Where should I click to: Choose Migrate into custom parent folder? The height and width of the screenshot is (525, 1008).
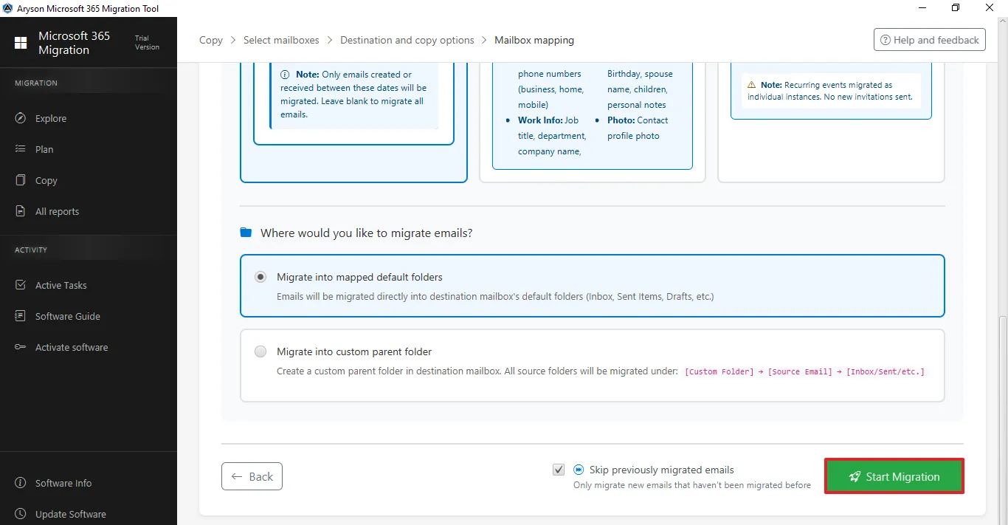(x=260, y=351)
